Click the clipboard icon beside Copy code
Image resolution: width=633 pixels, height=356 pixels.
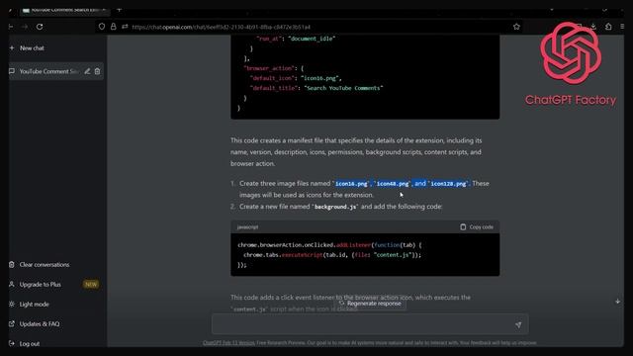[463, 226]
